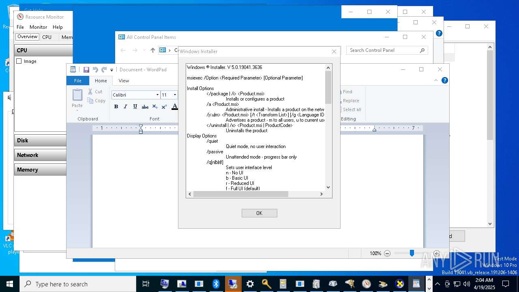Click the Control Panel Back arrow
The width and height of the screenshot is (519, 292).
(x=123, y=50)
